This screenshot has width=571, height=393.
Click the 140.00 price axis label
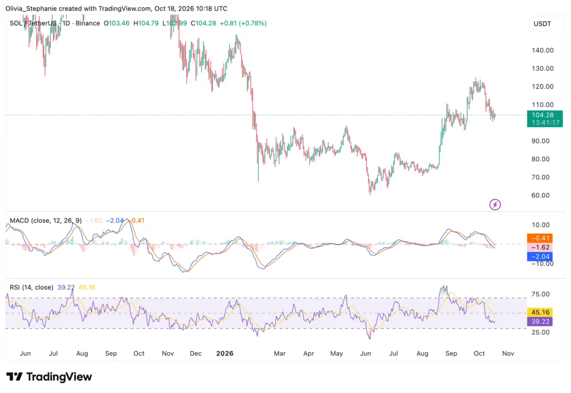(543, 50)
